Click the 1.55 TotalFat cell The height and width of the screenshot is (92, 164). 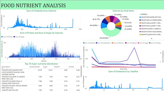[x=66, y=77]
